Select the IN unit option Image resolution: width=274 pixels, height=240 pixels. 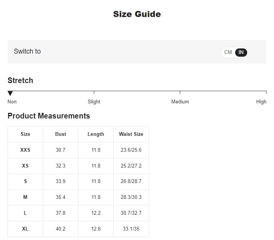pos(241,52)
